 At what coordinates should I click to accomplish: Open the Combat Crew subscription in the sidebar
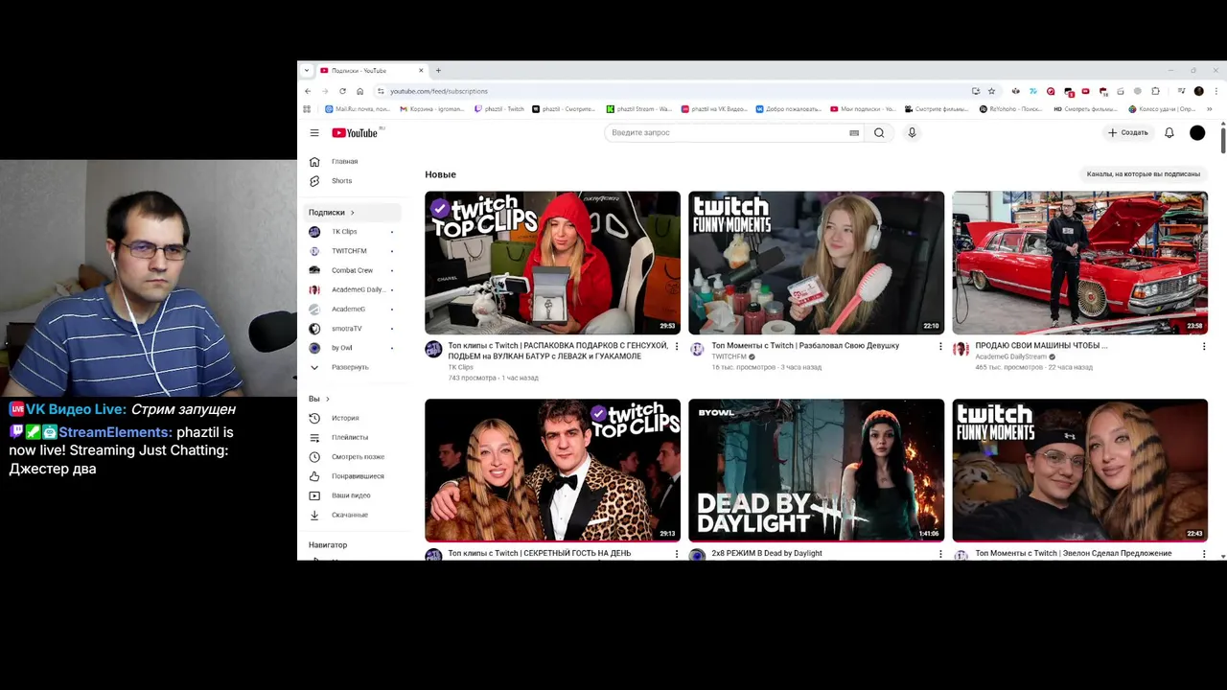point(352,270)
